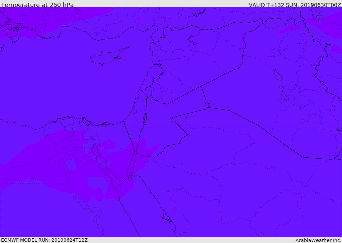This screenshot has width=342, height=243.
Task: Click the 'ArabiaWeather Inc' credit text
Action: (x=318, y=240)
